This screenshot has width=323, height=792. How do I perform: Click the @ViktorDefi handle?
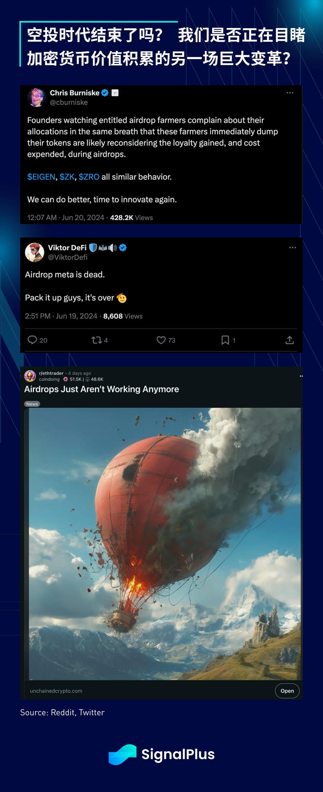click(x=68, y=257)
